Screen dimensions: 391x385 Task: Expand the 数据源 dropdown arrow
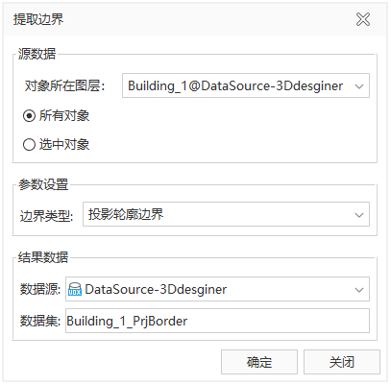tap(359, 290)
